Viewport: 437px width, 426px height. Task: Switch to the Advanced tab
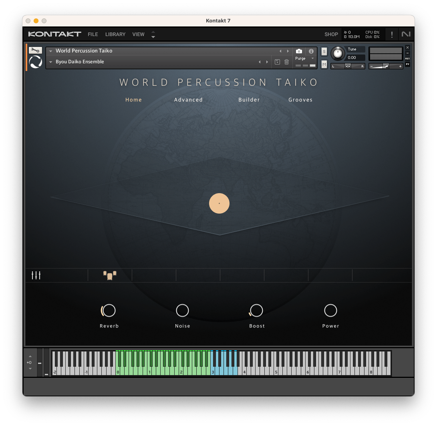[188, 100]
